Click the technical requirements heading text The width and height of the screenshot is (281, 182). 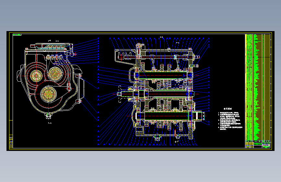click(228, 109)
